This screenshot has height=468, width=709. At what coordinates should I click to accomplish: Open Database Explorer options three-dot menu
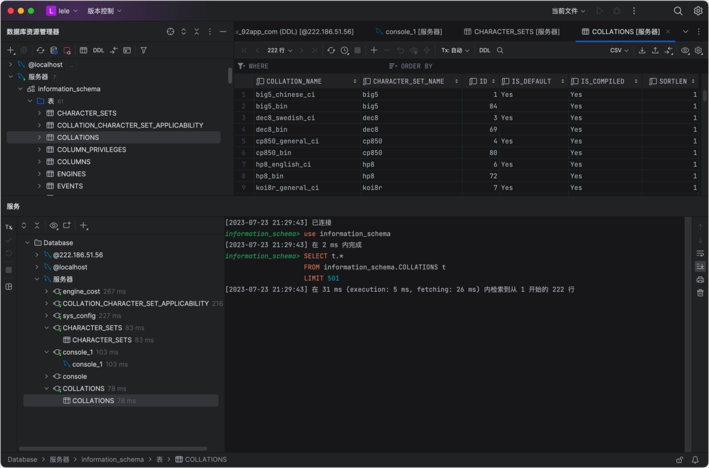[x=210, y=31]
